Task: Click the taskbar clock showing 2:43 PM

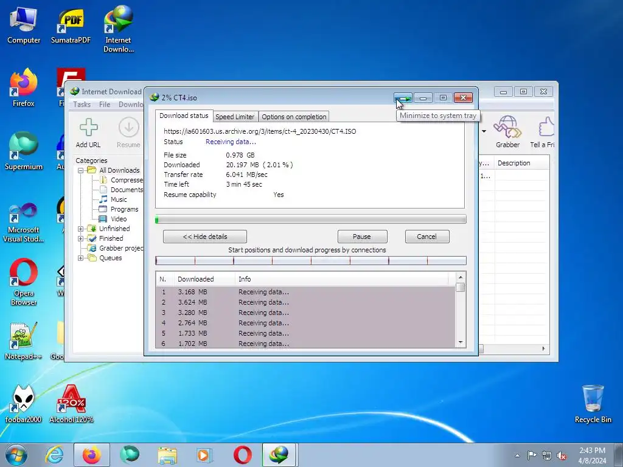Action: tap(592, 455)
